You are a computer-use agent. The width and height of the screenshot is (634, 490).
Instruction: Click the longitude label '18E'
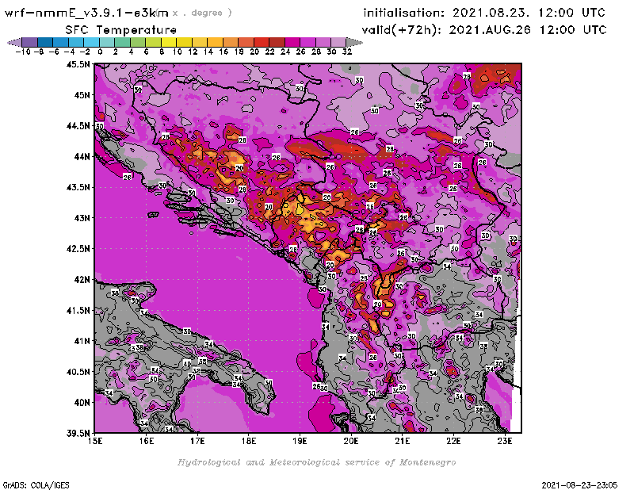click(x=249, y=441)
